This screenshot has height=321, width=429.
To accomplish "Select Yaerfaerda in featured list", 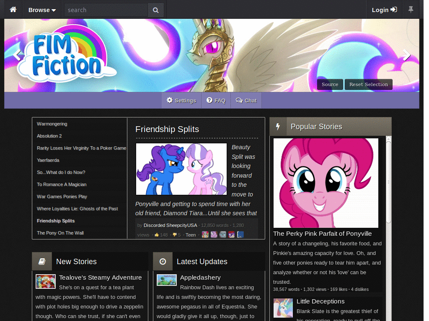I will (x=48, y=160).
